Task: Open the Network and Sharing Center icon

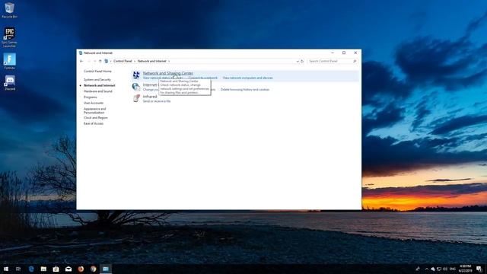Action: pos(136,75)
